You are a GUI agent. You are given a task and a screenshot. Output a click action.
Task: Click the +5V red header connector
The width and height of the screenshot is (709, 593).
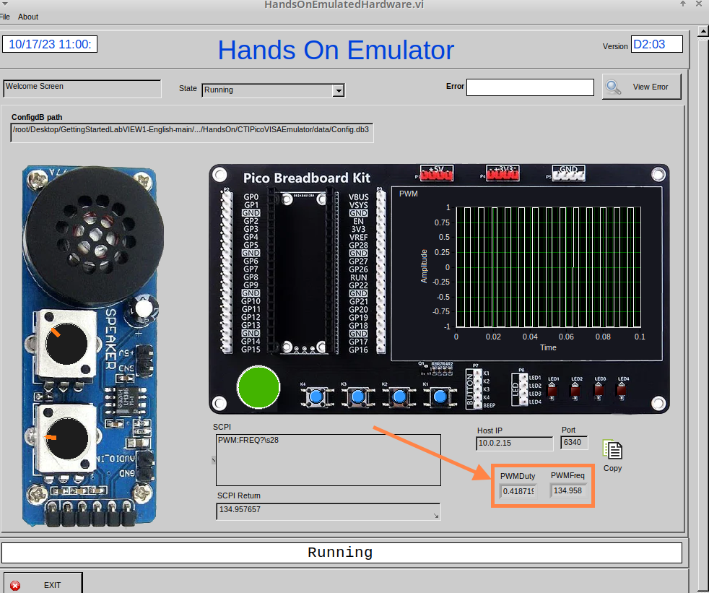point(436,173)
